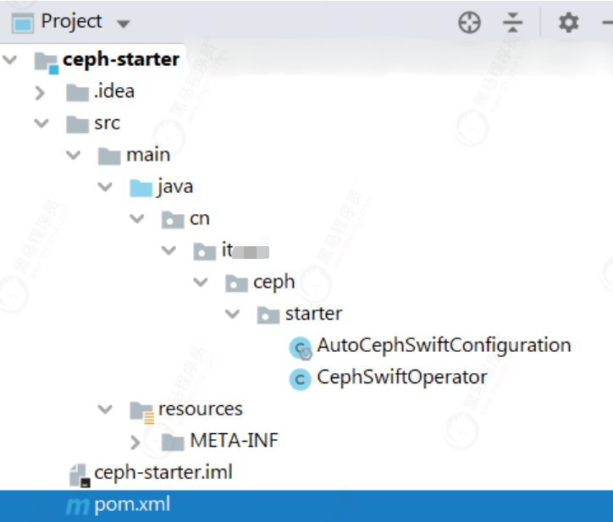Viewport: 613px width, 522px height.
Task: Select the ceph package
Action: click(x=273, y=282)
